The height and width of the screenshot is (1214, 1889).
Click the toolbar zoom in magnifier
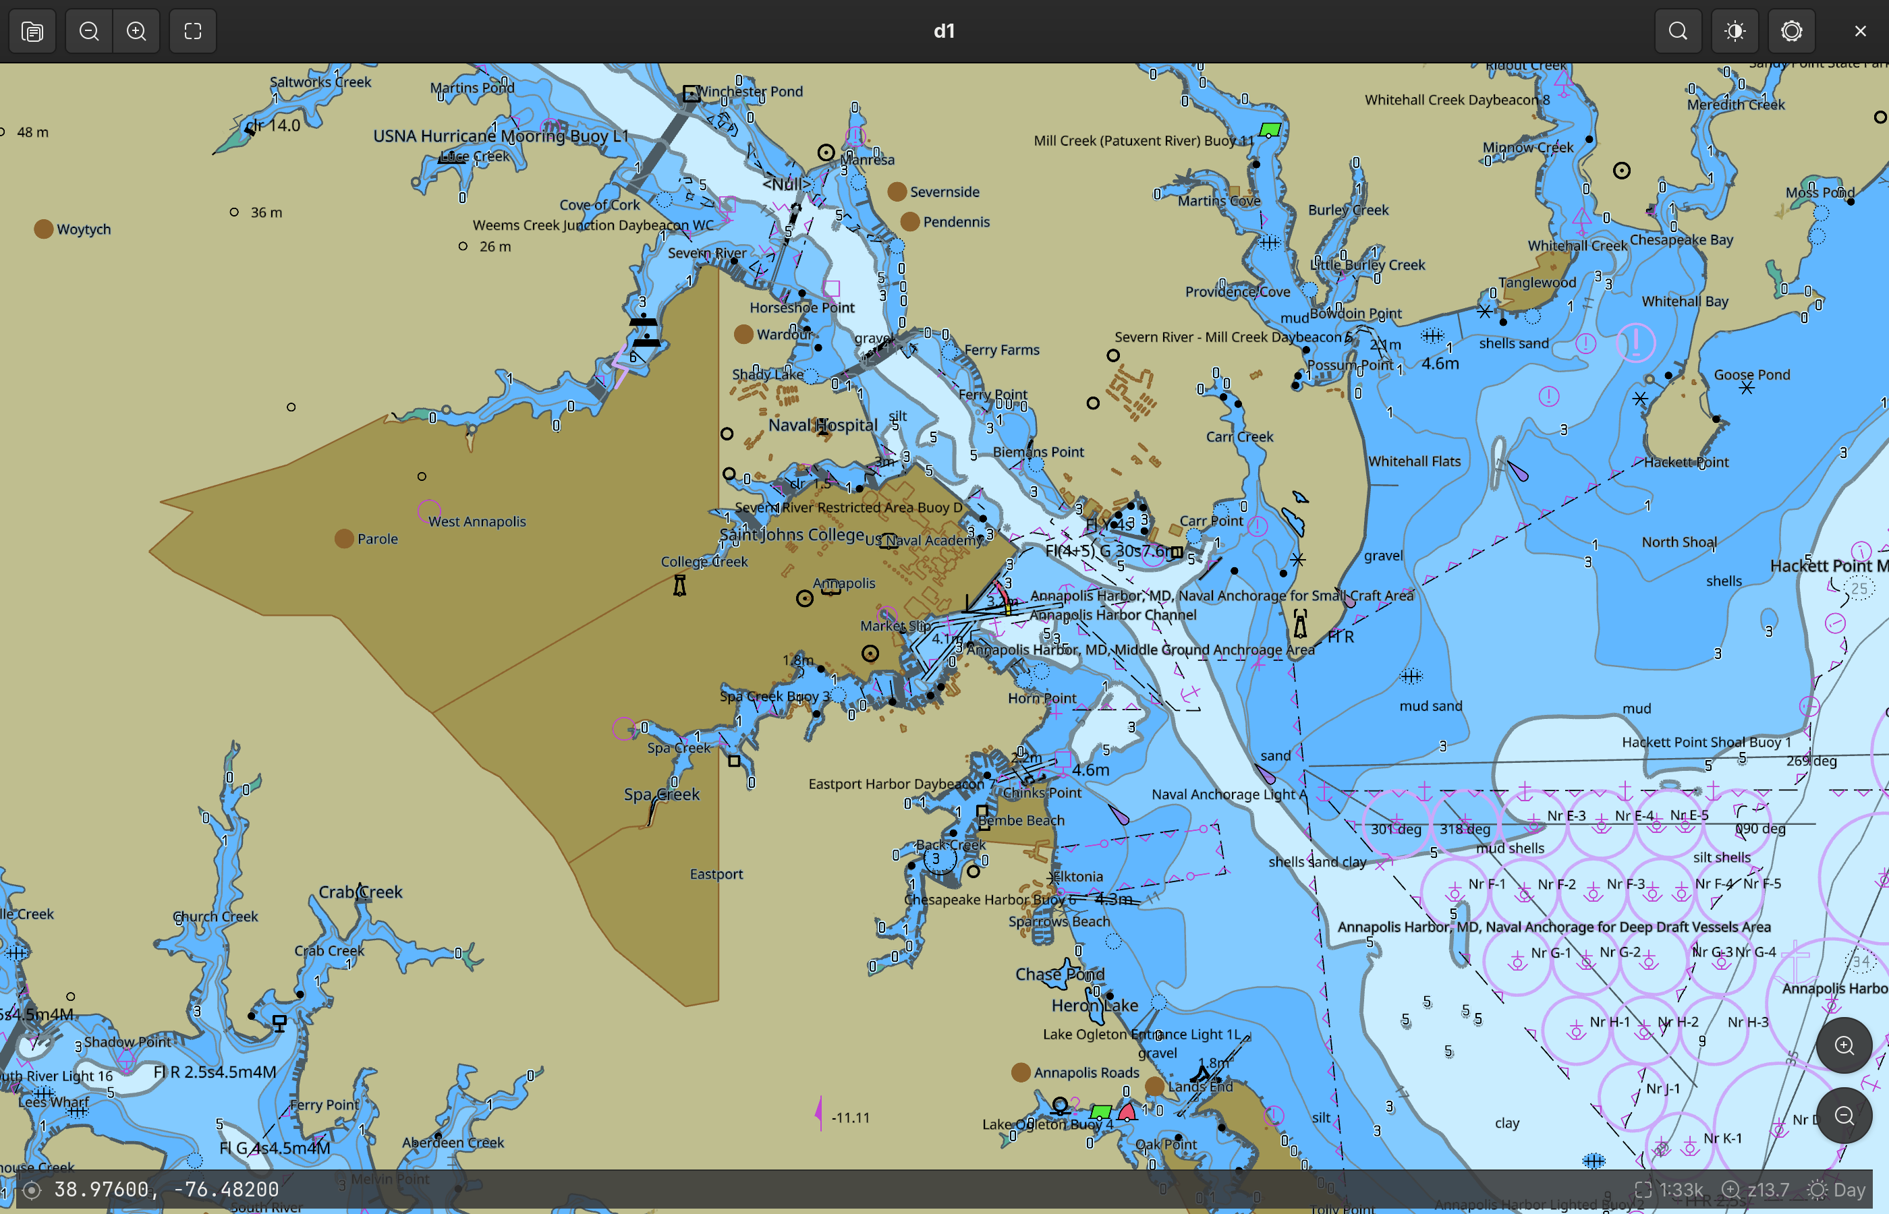coord(136,32)
